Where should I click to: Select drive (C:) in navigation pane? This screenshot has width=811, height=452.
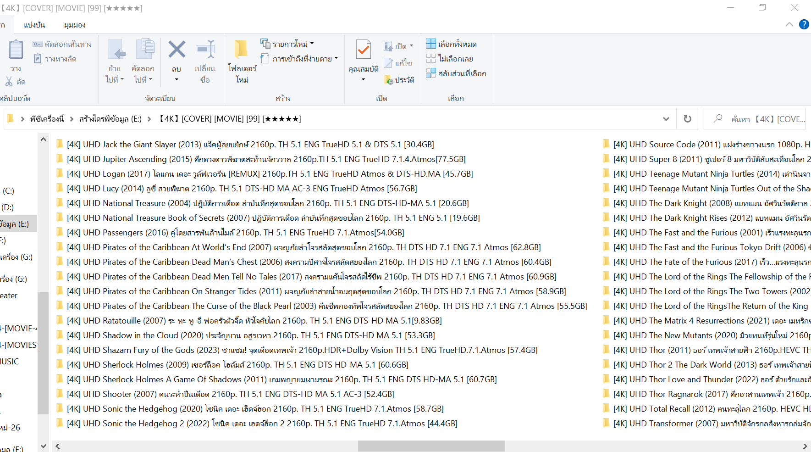8,191
